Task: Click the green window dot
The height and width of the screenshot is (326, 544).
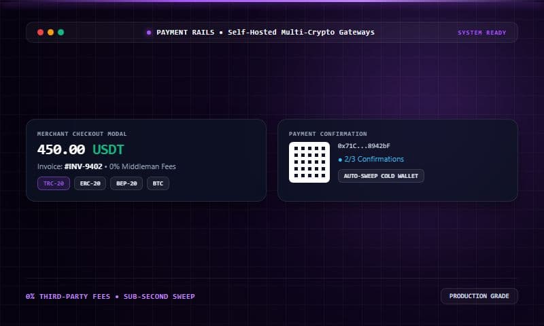Action: (x=61, y=32)
